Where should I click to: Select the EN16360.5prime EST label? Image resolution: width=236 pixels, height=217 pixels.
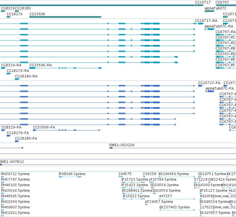(208, 185)
